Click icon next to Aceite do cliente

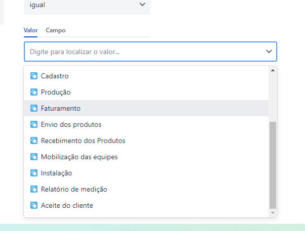[34, 205]
